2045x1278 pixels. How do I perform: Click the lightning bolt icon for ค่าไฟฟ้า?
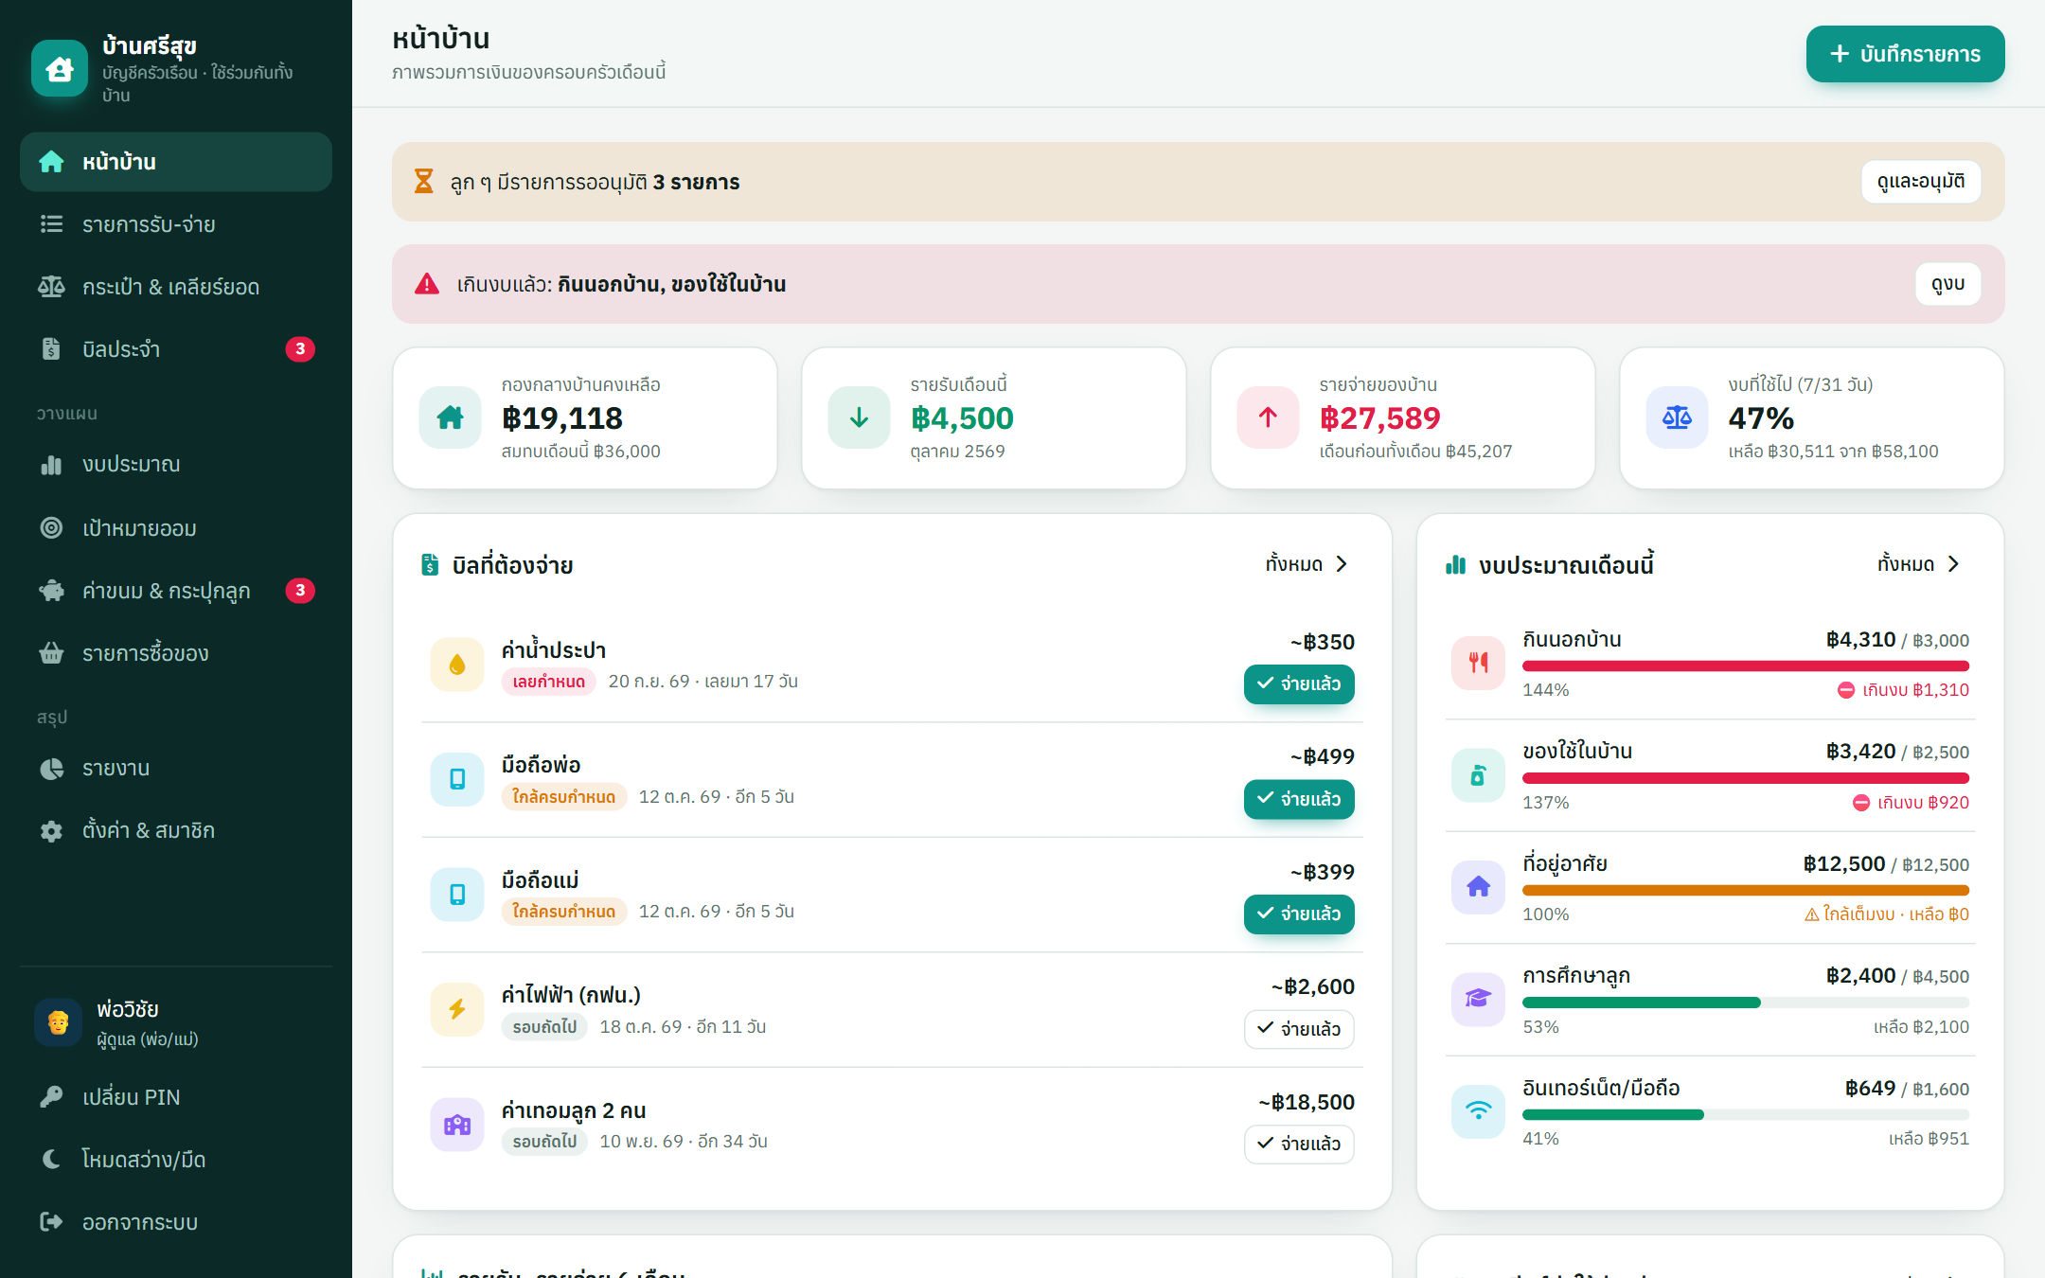click(457, 1009)
